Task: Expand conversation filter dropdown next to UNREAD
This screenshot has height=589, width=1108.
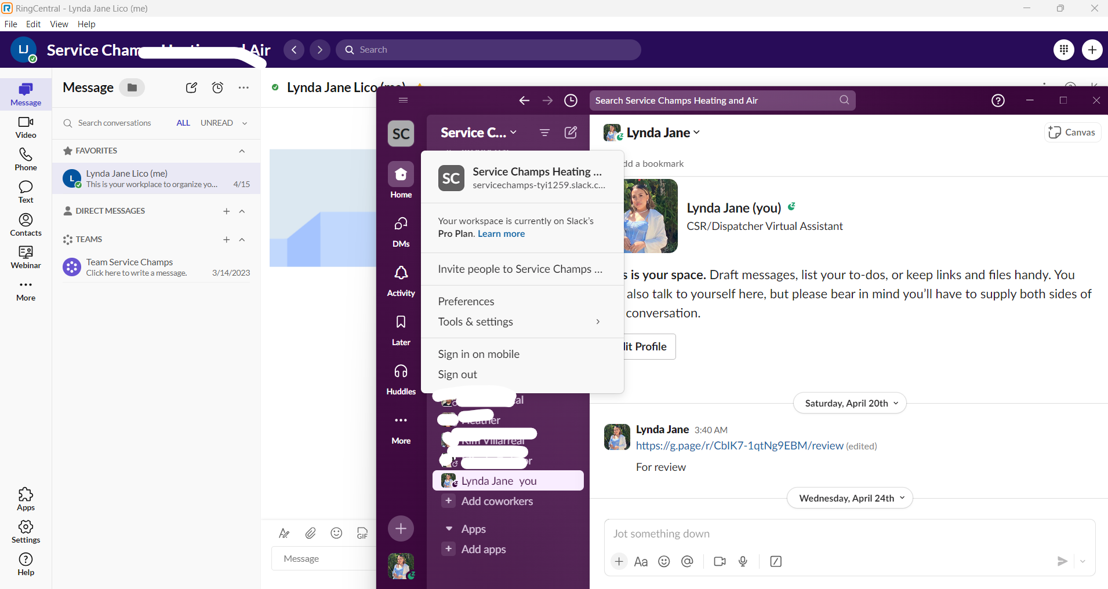Action: point(245,123)
